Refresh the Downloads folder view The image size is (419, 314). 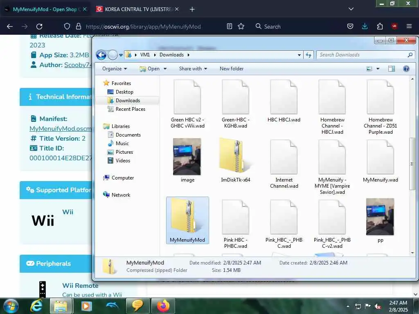pos(309,55)
